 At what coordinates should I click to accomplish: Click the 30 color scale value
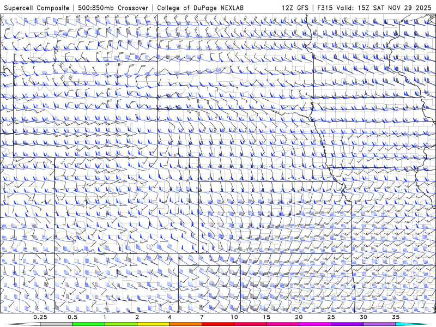coord(363,317)
